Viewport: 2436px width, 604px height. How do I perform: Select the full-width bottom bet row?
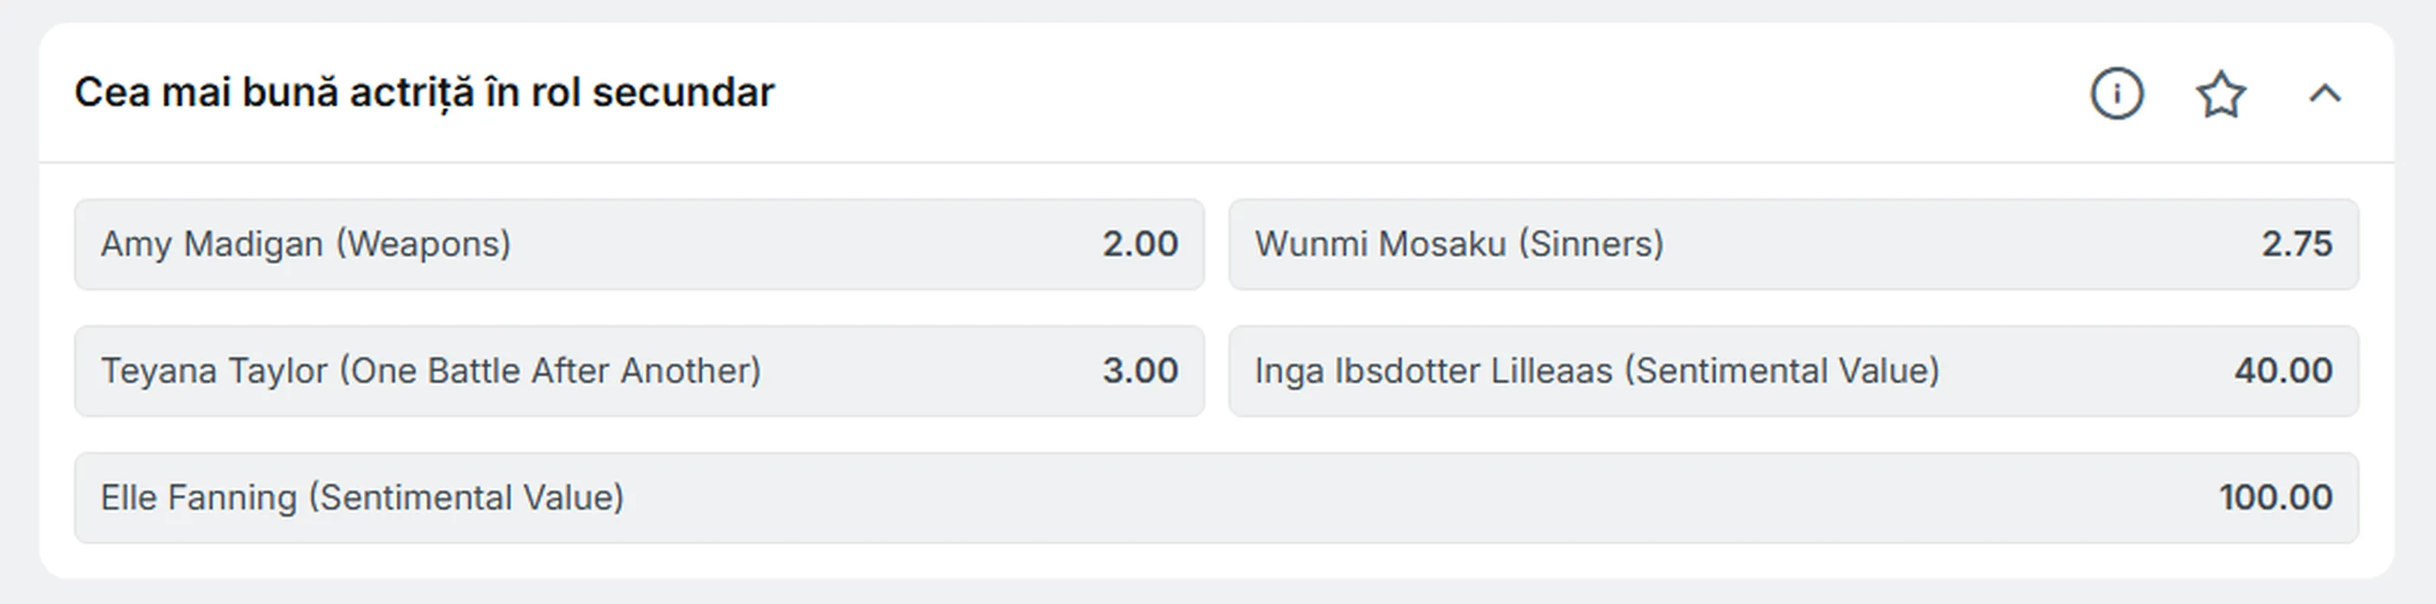(1216, 497)
